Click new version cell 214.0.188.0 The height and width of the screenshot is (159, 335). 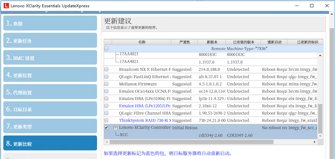point(209,69)
